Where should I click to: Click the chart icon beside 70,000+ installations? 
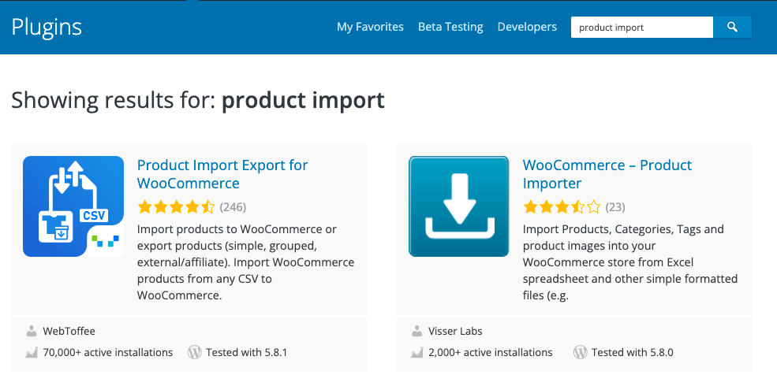pyautogui.click(x=32, y=353)
